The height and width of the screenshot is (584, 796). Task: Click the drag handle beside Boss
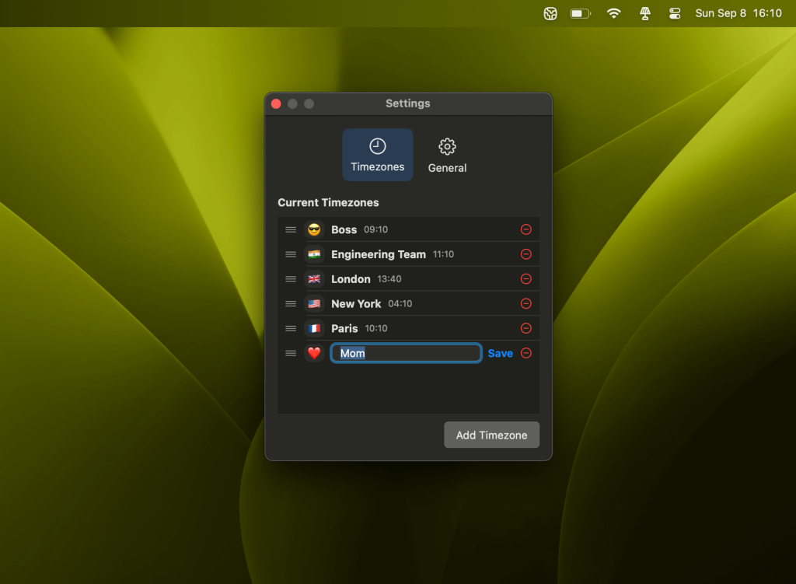point(291,229)
